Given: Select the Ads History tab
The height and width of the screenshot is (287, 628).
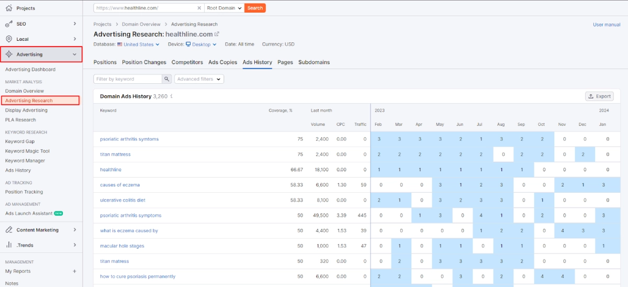Looking at the screenshot, I should [x=257, y=62].
